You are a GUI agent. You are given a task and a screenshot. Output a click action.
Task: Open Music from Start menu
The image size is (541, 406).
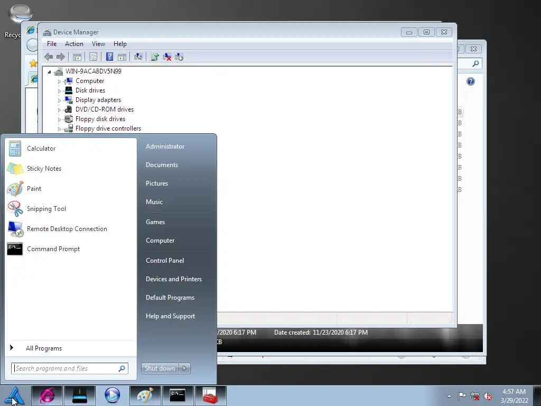pyautogui.click(x=154, y=202)
